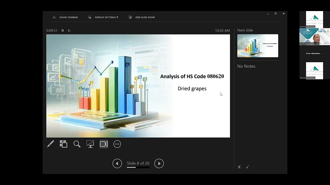
Task: Activate the zoom into slide magnifier
Action: 77,144
